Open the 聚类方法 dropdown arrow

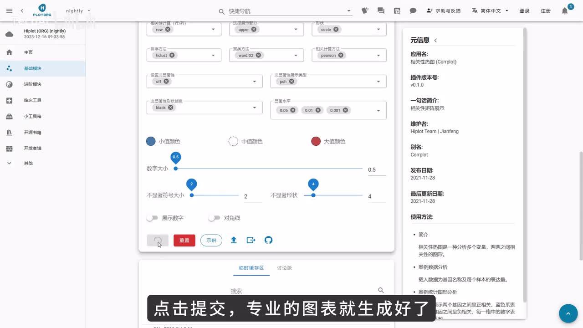tap(296, 56)
